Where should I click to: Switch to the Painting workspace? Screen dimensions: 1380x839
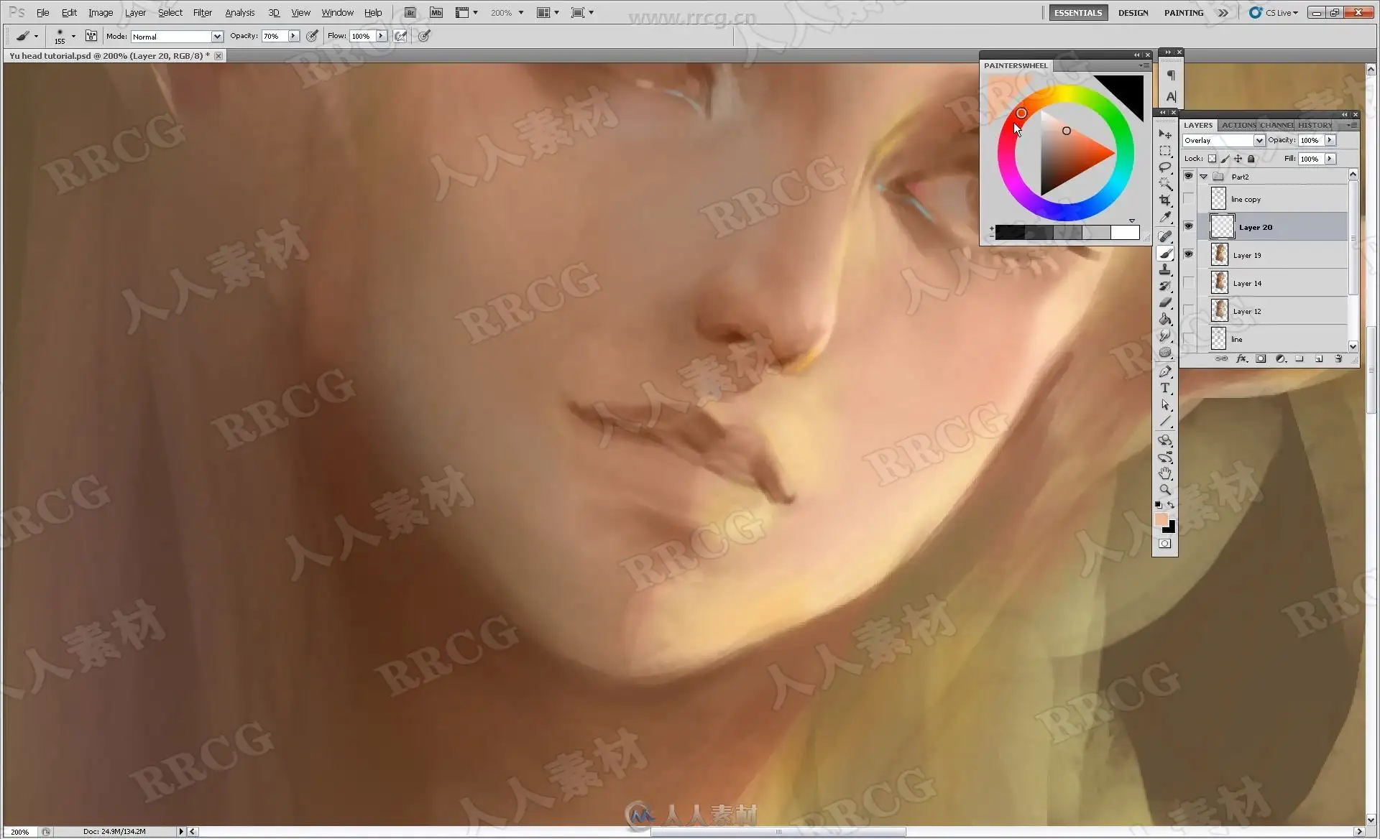tap(1183, 13)
